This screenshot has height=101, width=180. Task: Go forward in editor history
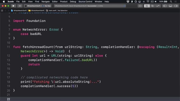[x=8, y=11]
